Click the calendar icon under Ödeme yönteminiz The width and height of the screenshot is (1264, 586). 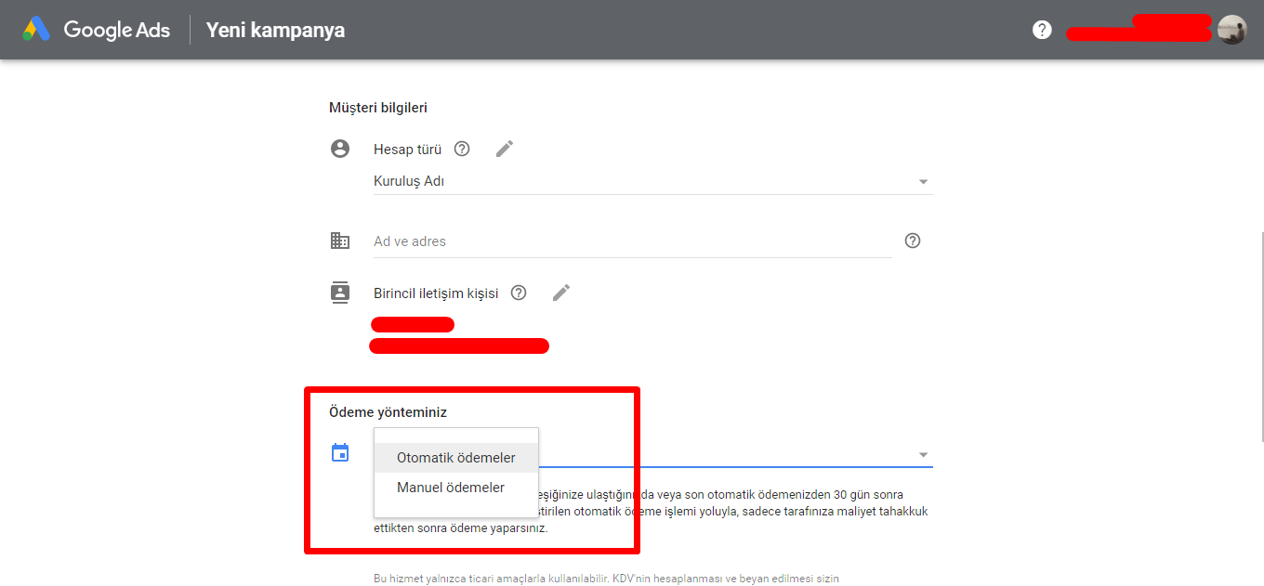pos(340,453)
